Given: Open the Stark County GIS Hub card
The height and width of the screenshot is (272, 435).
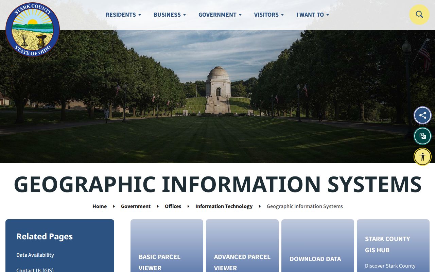Looking at the screenshot, I should coord(393,246).
